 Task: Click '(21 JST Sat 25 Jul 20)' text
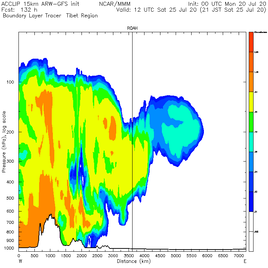click(x=233, y=10)
